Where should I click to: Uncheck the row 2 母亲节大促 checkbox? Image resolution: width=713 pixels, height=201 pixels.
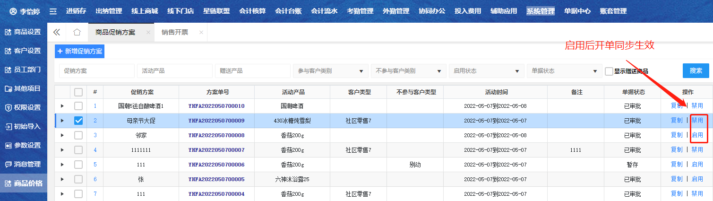78,121
